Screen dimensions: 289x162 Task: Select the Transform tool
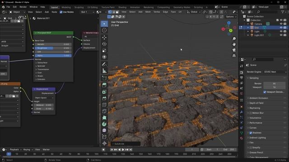[104, 57]
